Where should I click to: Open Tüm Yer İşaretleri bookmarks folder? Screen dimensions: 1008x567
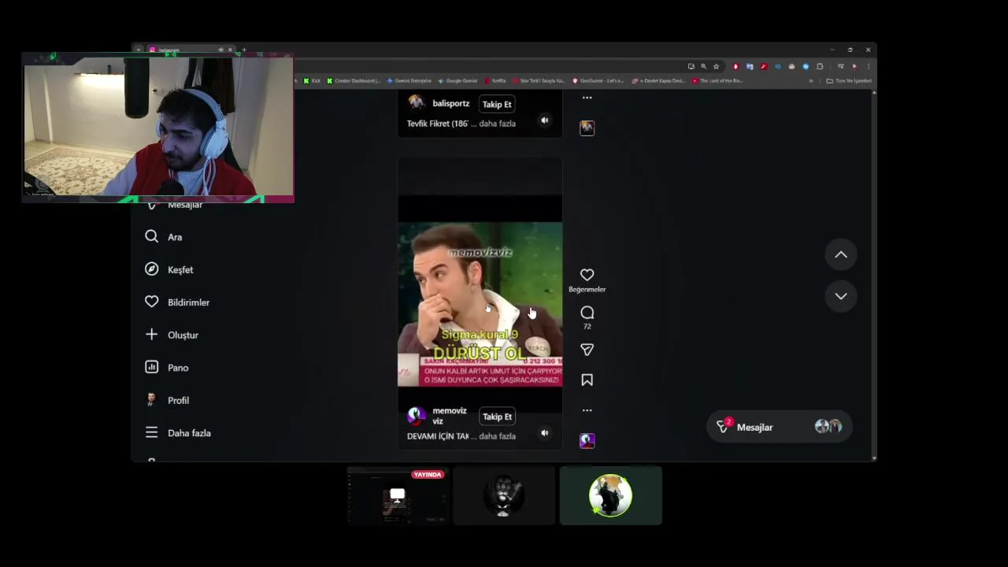[849, 80]
